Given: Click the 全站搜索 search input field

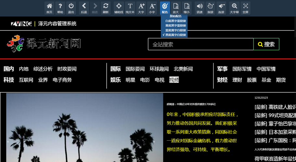Looking at the screenshot, I should [x=200, y=44].
